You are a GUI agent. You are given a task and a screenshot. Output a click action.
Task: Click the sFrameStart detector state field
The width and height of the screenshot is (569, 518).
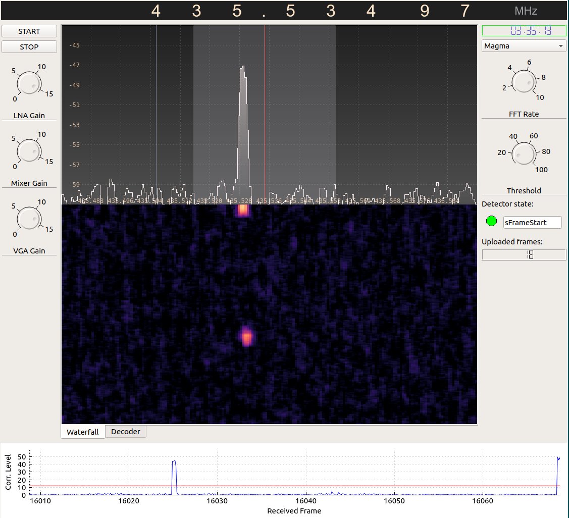tap(532, 223)
